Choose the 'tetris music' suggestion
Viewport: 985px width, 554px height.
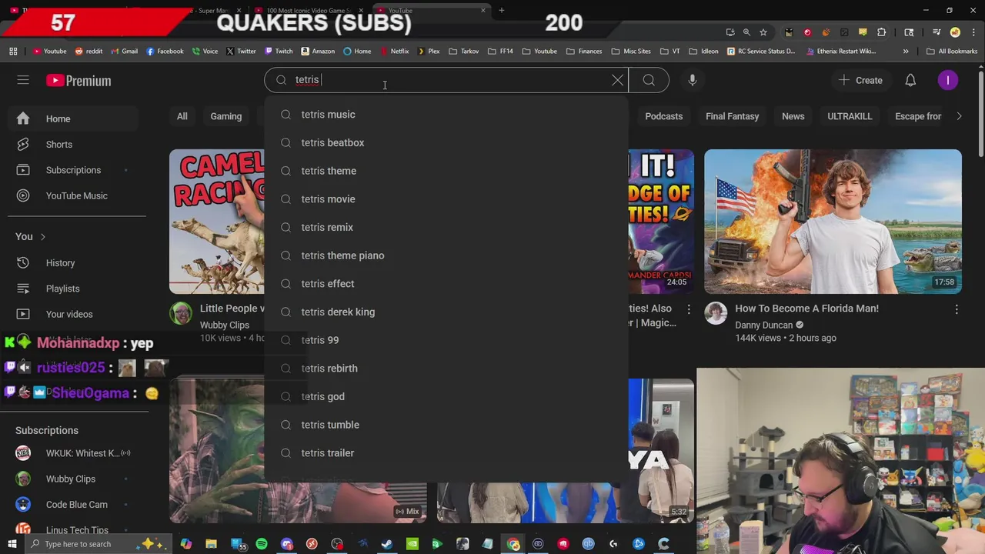pyautogui.click(x=446, y=115)
